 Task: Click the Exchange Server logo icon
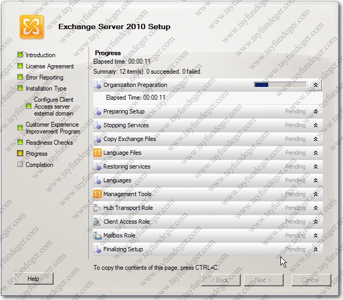31,27
